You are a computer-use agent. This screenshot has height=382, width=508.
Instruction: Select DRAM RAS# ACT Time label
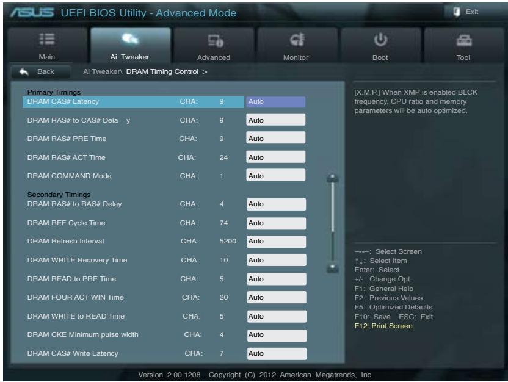pyautogui.click(x=66, y=157)
